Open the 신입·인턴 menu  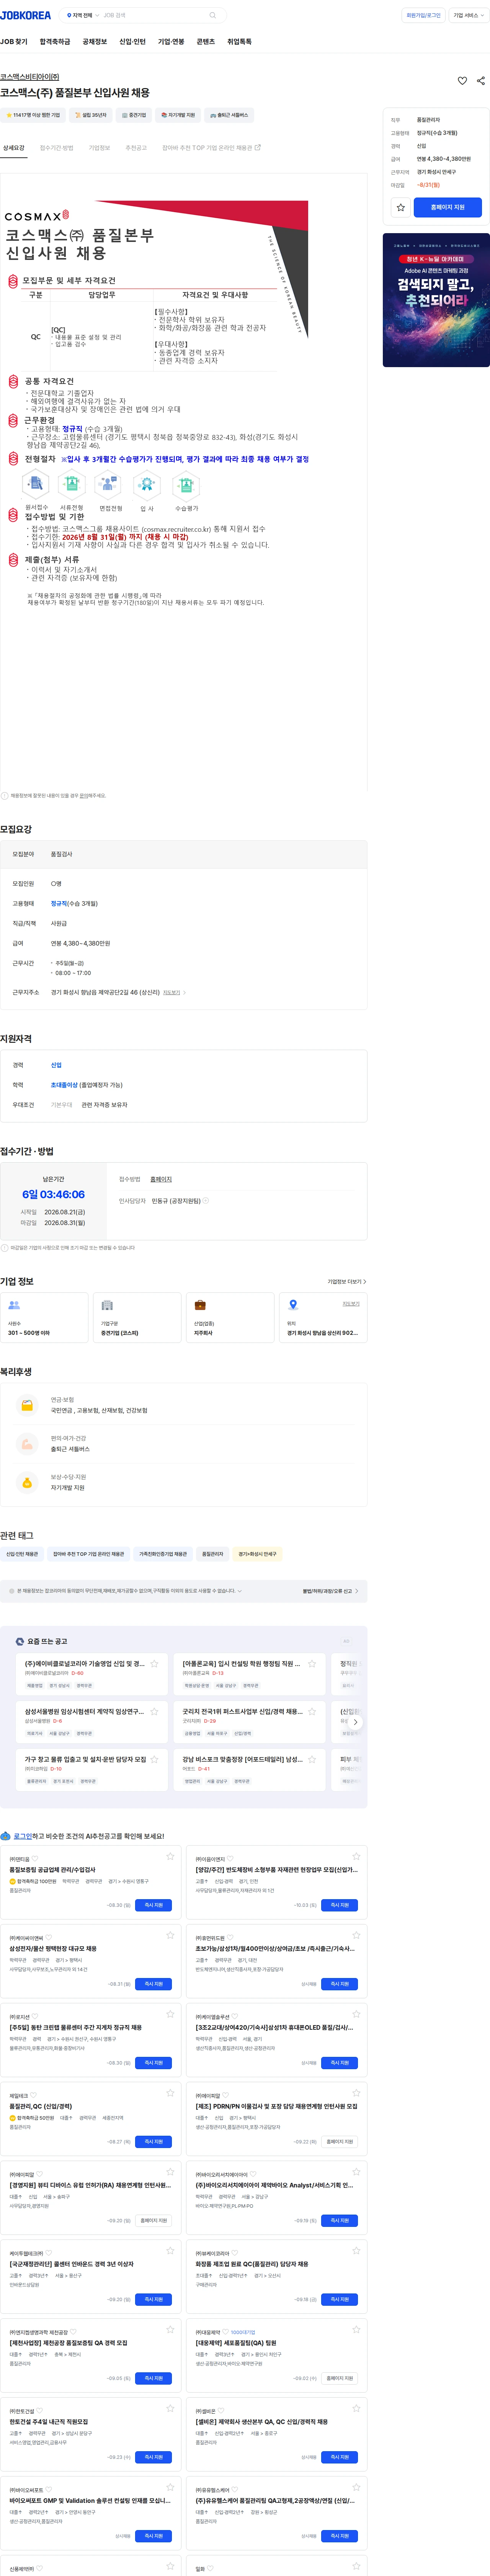(x=132, y=42)
